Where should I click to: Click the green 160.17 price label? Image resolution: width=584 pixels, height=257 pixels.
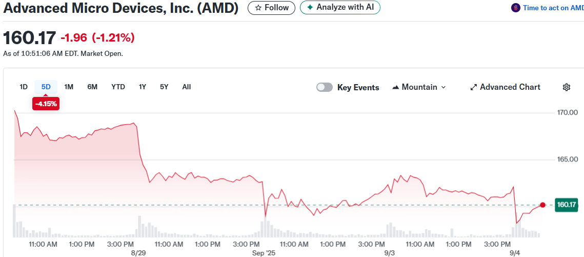tap(566, 205)
